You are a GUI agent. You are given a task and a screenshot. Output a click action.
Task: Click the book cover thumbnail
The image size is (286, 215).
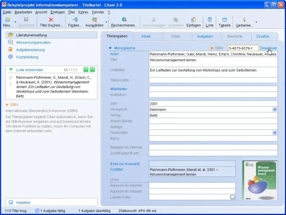click(260, 180)
